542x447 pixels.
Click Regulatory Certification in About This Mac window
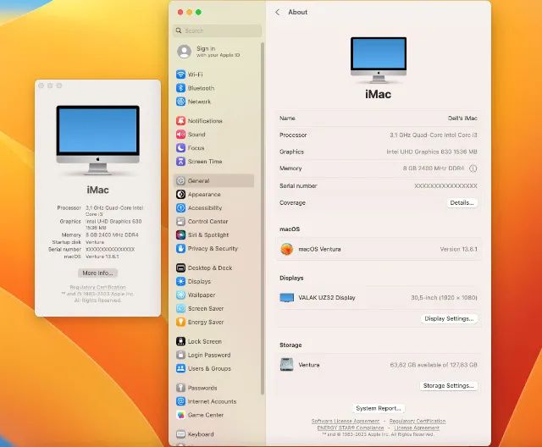(x=98, y=287)
